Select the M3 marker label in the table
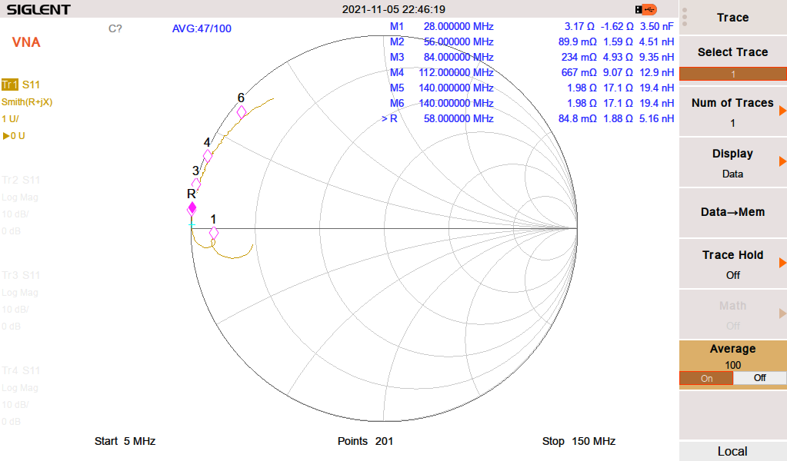 [x=396, y=57]
